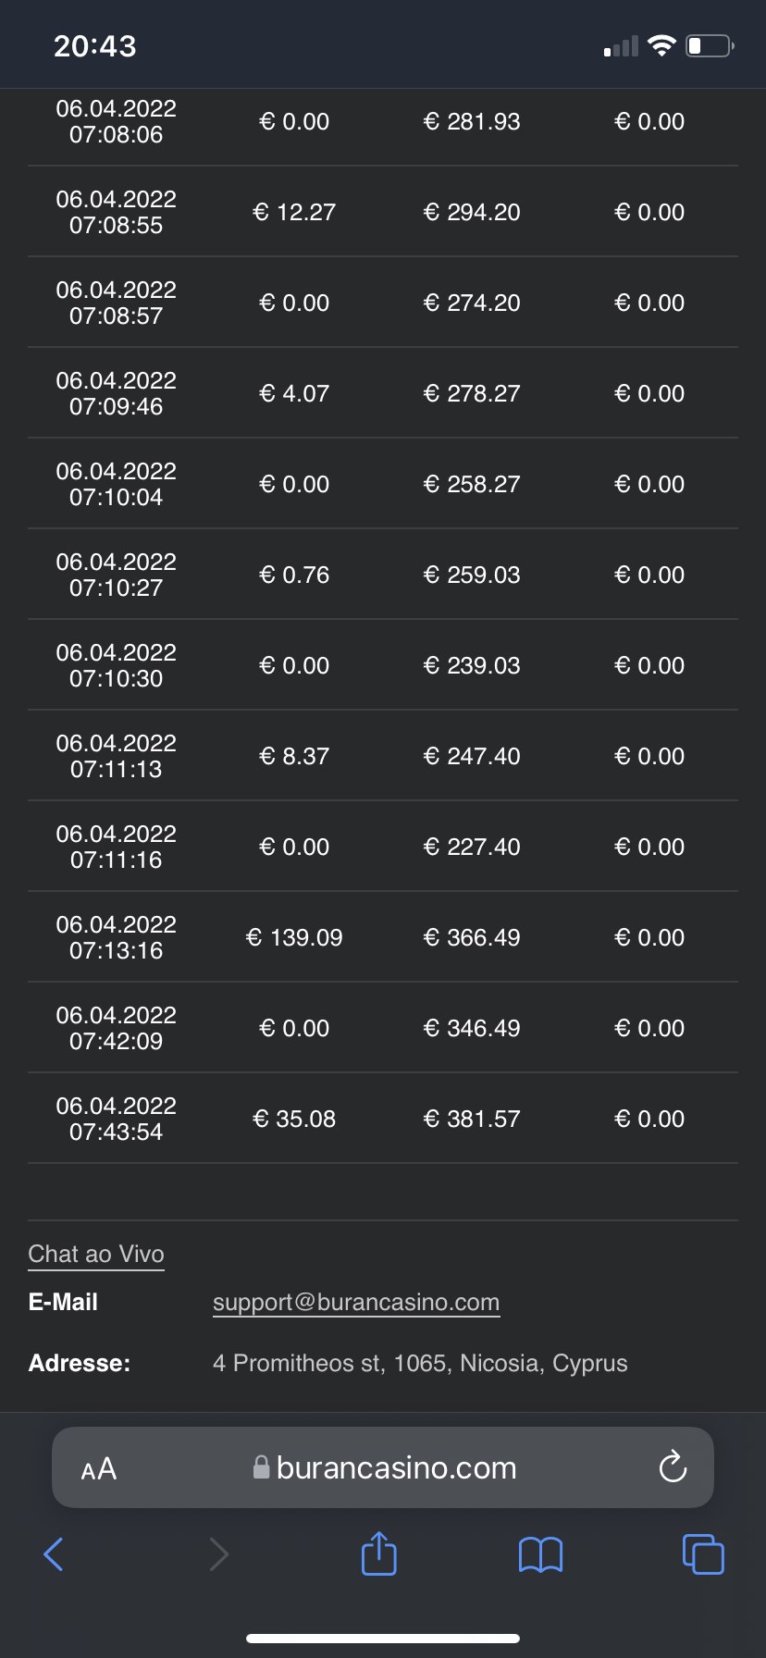Tap the lock icon in address bar
Viewport: 766px width, 1658px height.
tap(262, 1467)
